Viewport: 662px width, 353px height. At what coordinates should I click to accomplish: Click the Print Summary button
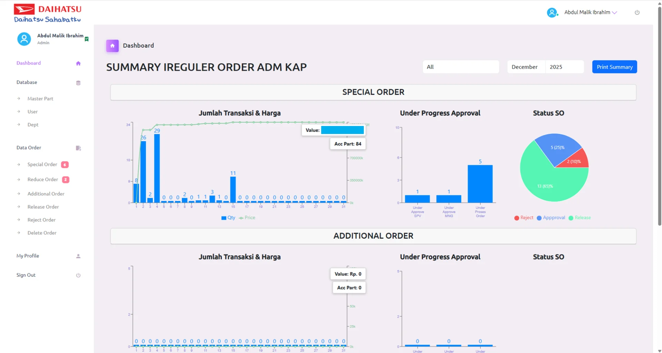pyautogui.click(x=614, y=67)
